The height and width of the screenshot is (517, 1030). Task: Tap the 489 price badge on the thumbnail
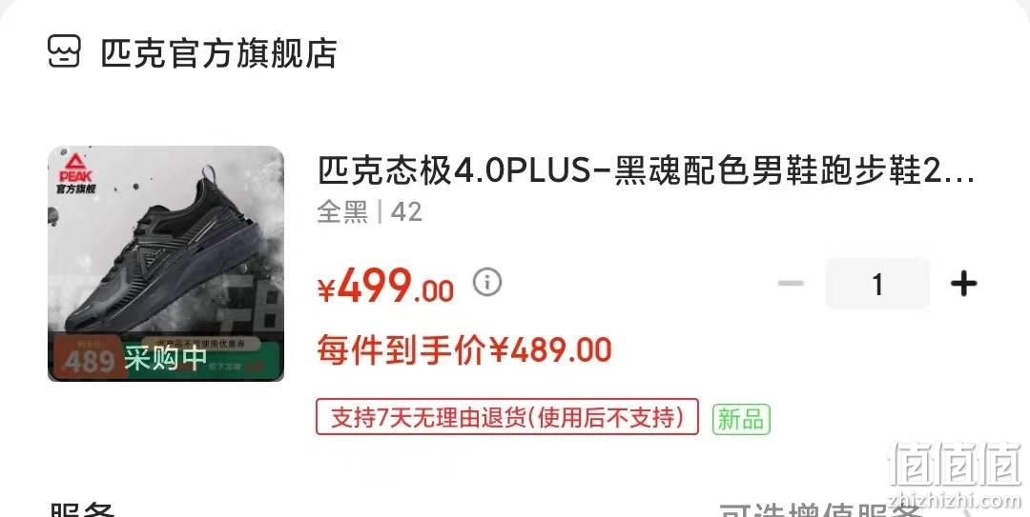tap(90, 360)
